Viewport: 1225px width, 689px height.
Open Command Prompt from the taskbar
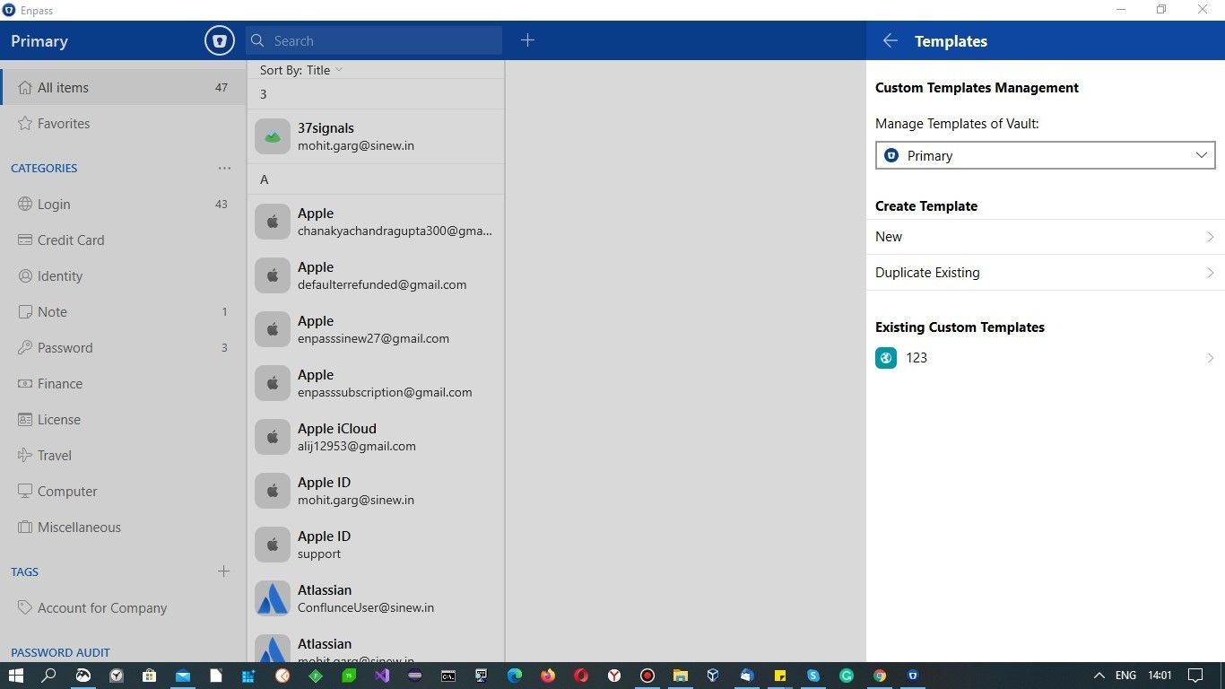(448, 676)
